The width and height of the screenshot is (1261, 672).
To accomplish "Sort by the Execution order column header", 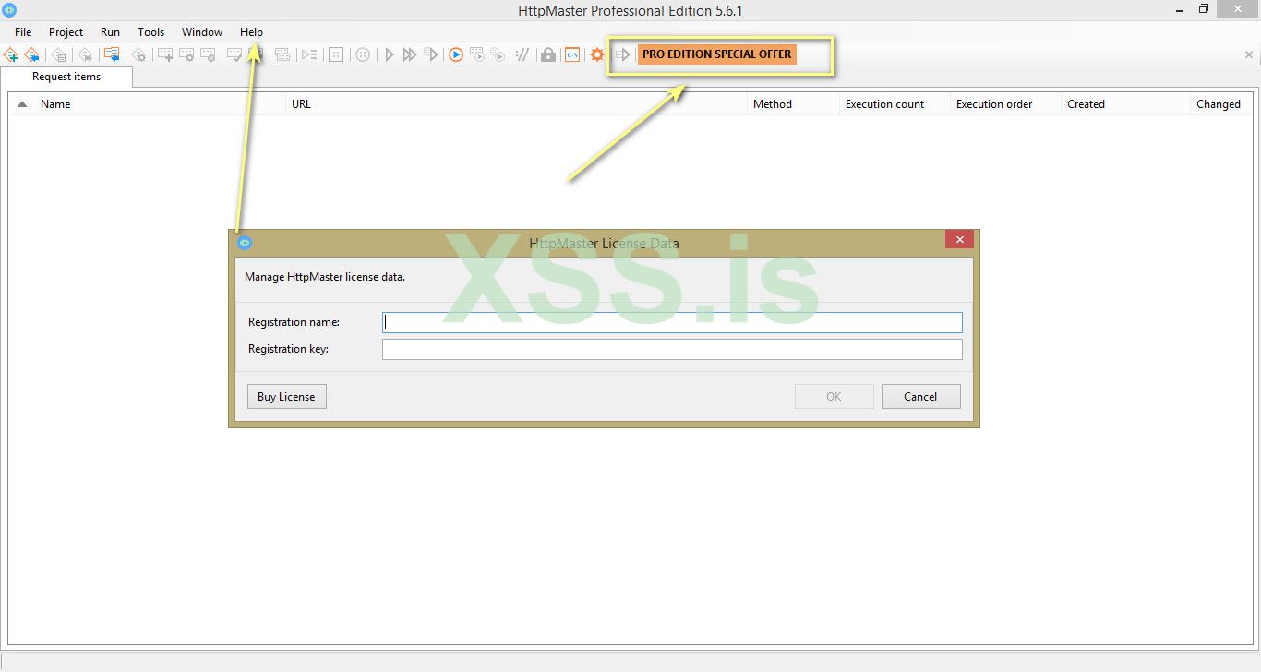I will 994,104.
